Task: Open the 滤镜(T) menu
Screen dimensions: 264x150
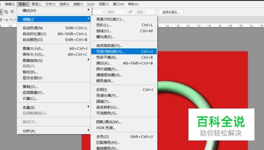Action: pos(78,4)
